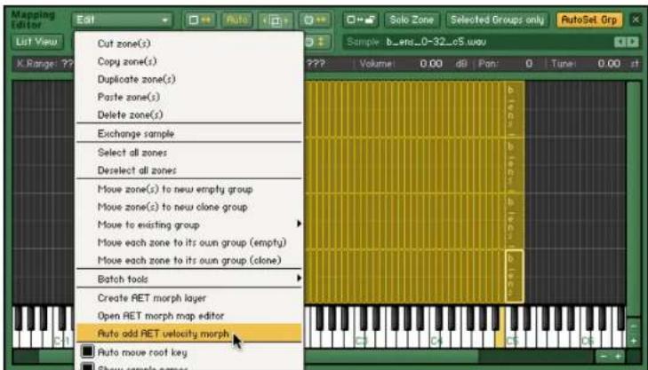Select the outlined zone above C5
Viewport: 648px width, 370px height.
point(514,276)
